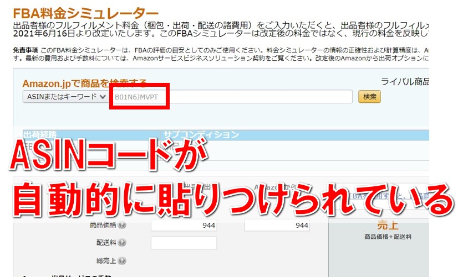Click the 出荷経路 column header
The width and height of the screenshot is (473, 277).
40,135
